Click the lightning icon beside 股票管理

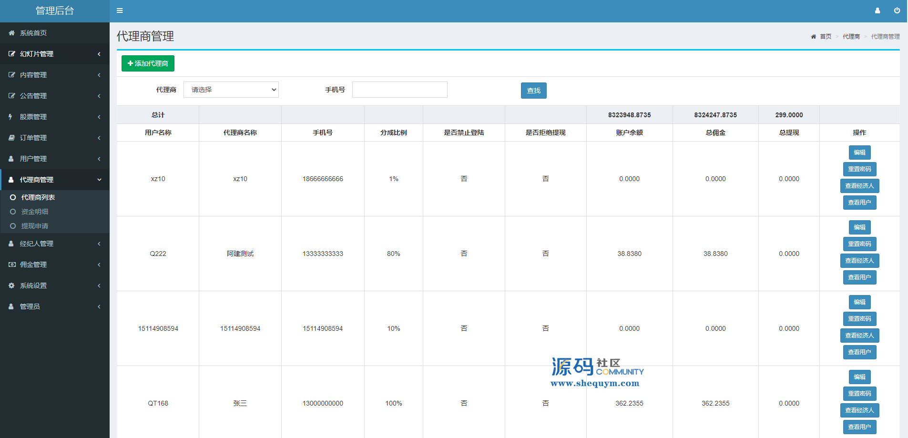pyautogui.click(x=10, y=117)
